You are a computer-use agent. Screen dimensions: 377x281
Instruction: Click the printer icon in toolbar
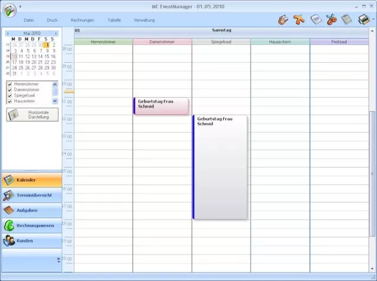(x=363, y=20)
